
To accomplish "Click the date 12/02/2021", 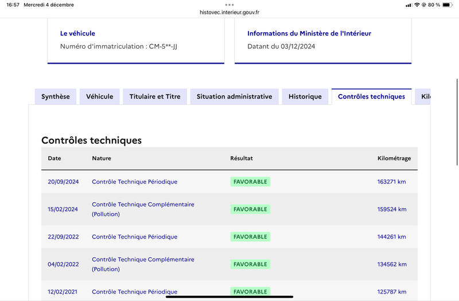I will click(63, 292).
